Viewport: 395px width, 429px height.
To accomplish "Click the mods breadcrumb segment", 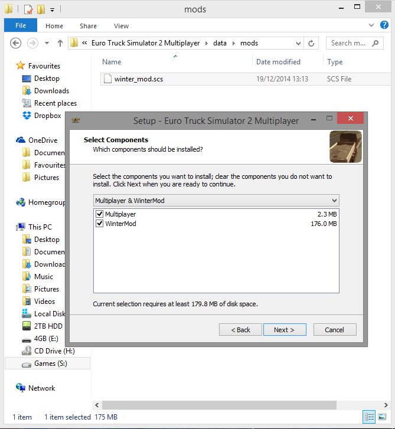I will tap(249, 43).
